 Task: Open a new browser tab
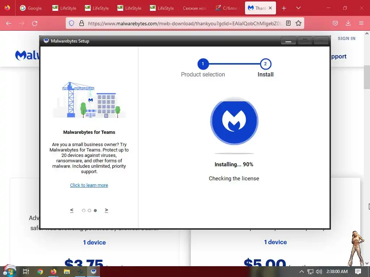pyautogui.click(x=284, y=8)
